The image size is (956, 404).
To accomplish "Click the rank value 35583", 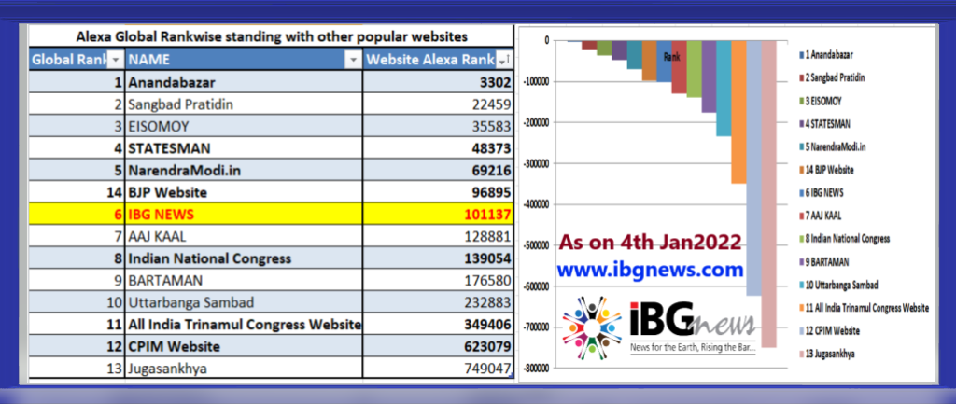I will tap(491, 126).
